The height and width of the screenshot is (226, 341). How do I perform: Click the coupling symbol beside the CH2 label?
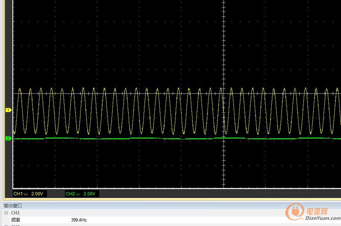tap(79, 194)
